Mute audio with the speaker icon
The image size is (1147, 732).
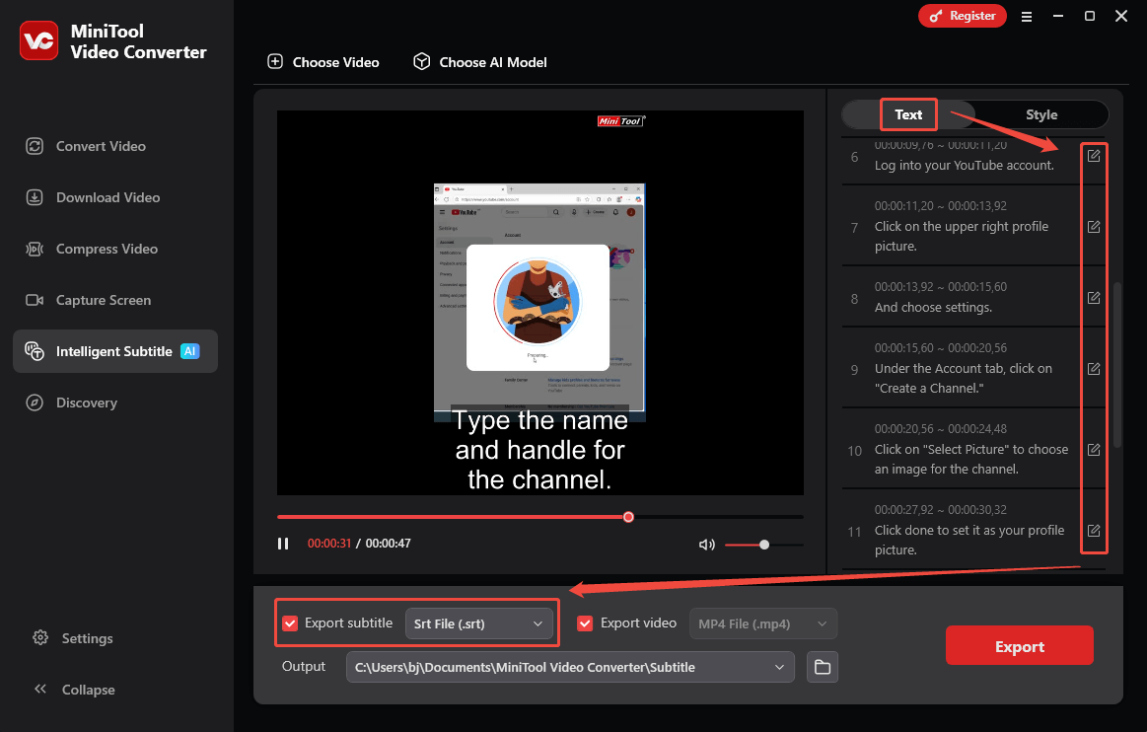point(706,544)
